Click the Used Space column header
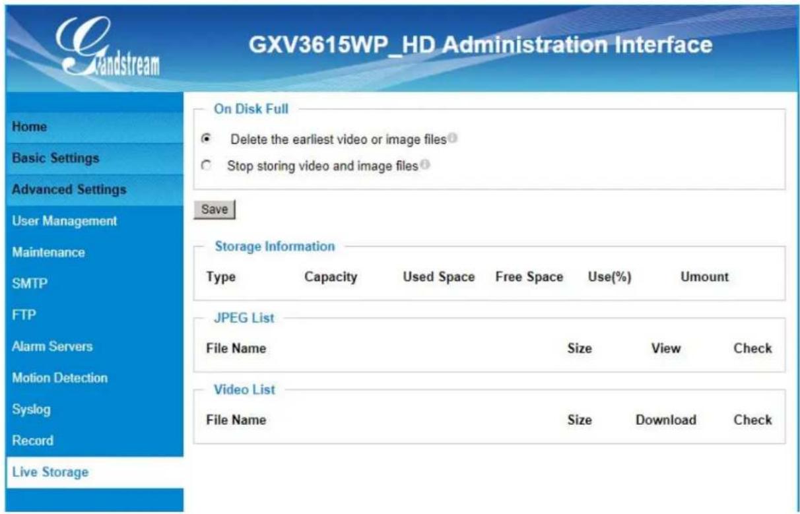800x514 pixels. [x=439, y=277]
